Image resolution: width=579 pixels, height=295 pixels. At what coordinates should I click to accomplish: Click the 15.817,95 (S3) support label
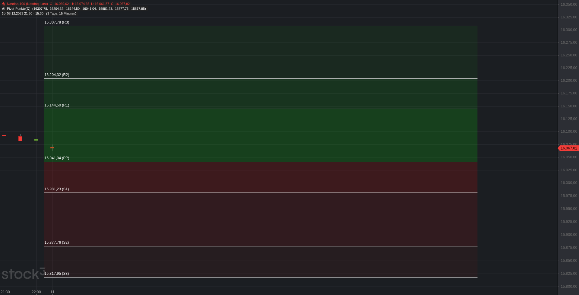(x=56, y=274)
